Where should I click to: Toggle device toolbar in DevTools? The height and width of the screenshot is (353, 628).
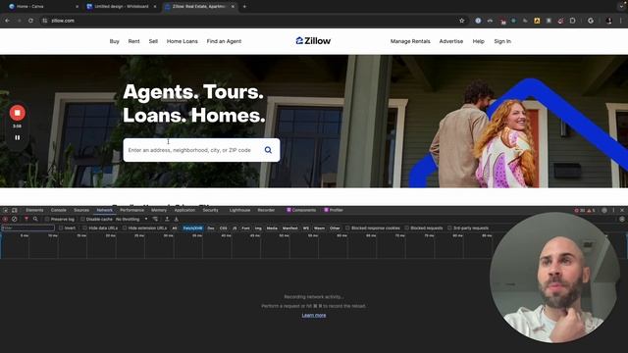pyautogui.click(x=15, y=210)
